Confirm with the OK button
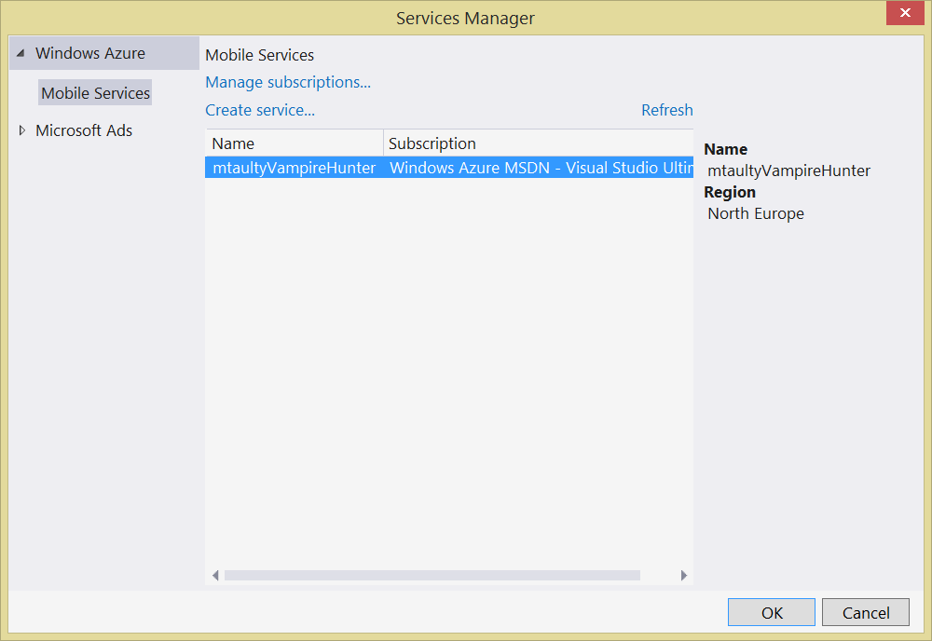 [772, 612]
